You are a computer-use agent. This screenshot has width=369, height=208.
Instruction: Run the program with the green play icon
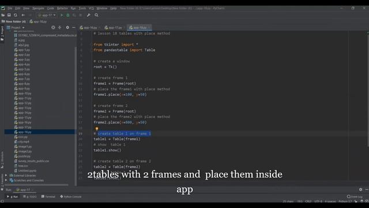click(x=62, y=15)
